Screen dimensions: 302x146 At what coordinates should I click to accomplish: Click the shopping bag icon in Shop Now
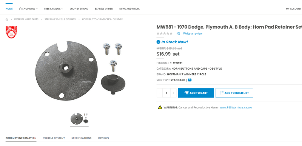point(20,9)
